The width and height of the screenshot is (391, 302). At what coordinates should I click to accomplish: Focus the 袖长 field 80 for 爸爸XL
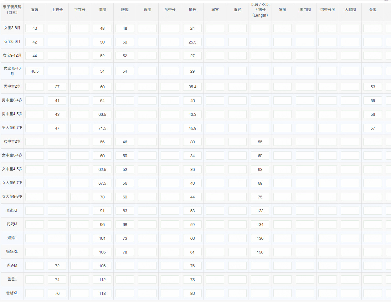click(x=192, y=293)
